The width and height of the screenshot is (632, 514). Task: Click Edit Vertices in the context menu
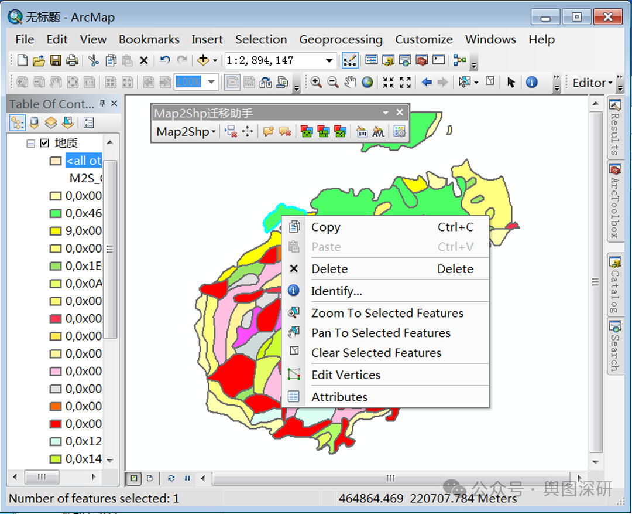[346, 375]
